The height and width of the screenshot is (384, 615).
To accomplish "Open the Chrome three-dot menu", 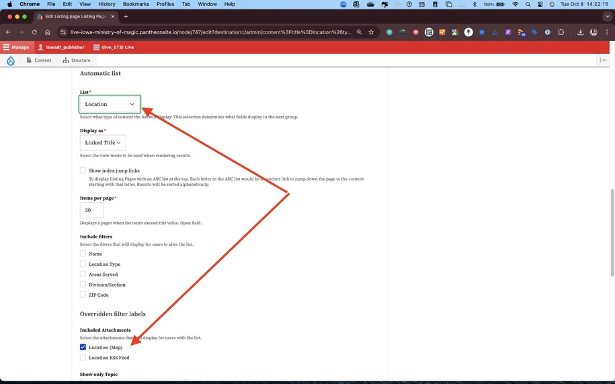I will (x=607, y=32).
